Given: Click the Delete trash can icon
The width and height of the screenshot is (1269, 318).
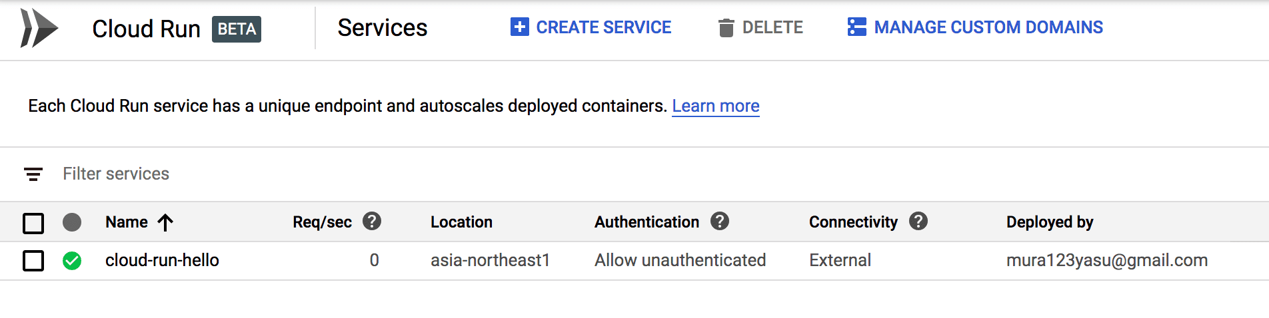Looking at the screenshot, I should (x=726, y=28).
